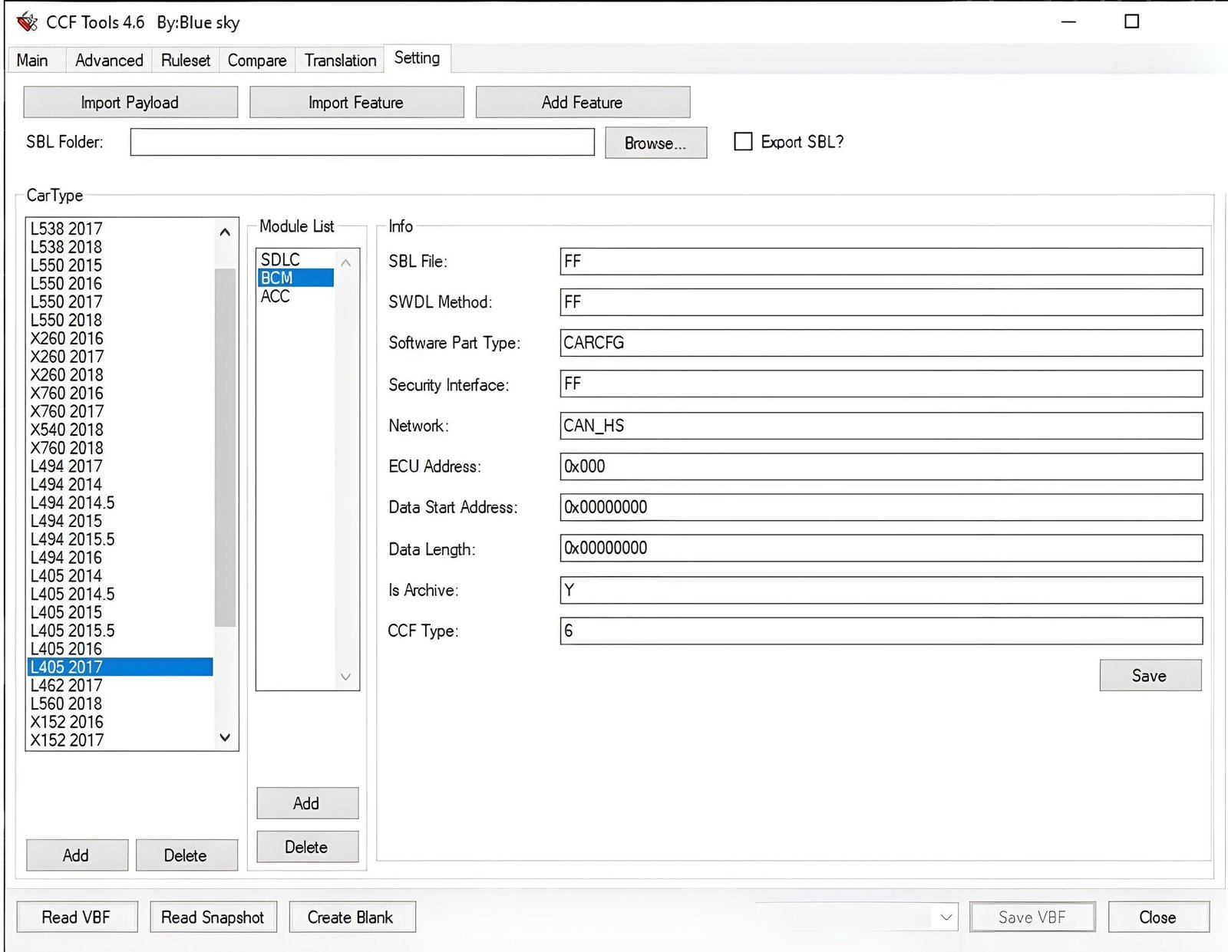Click the Create Blank button

[x=352, y=917]
